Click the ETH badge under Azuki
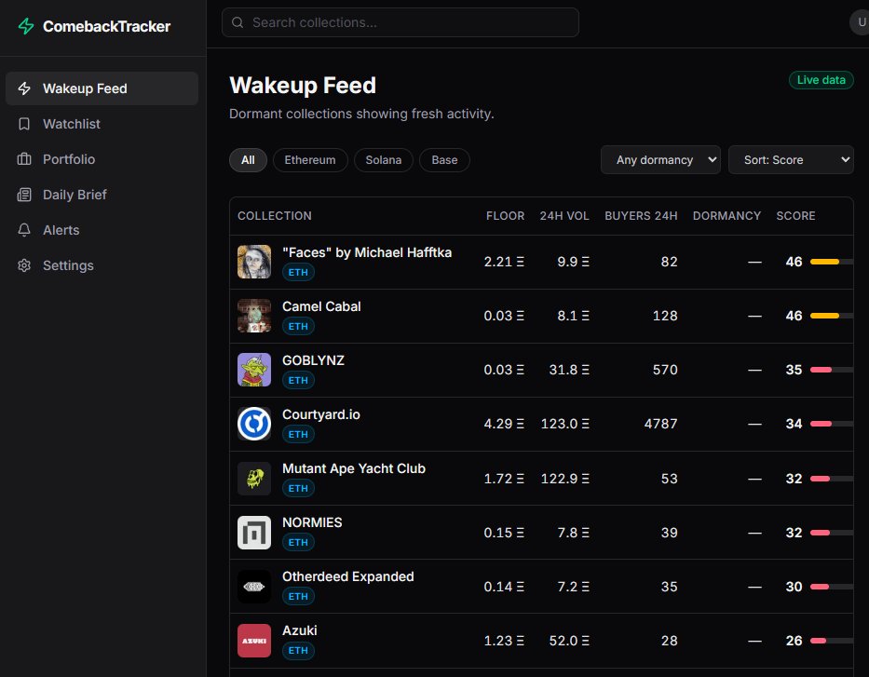The image size is (869, 677). coord(298,650)
